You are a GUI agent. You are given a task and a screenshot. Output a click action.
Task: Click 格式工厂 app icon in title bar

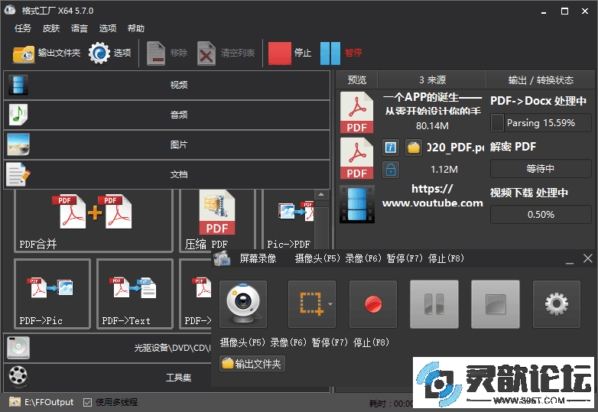click(9, 10)
